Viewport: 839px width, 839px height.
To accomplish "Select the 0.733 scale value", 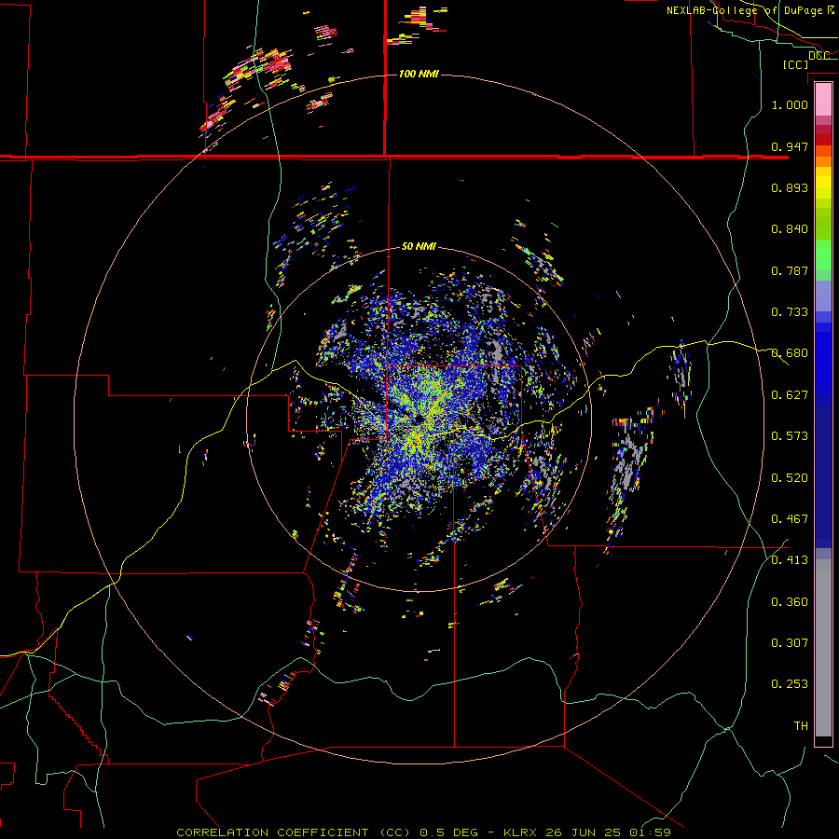I will coord(790,312).
